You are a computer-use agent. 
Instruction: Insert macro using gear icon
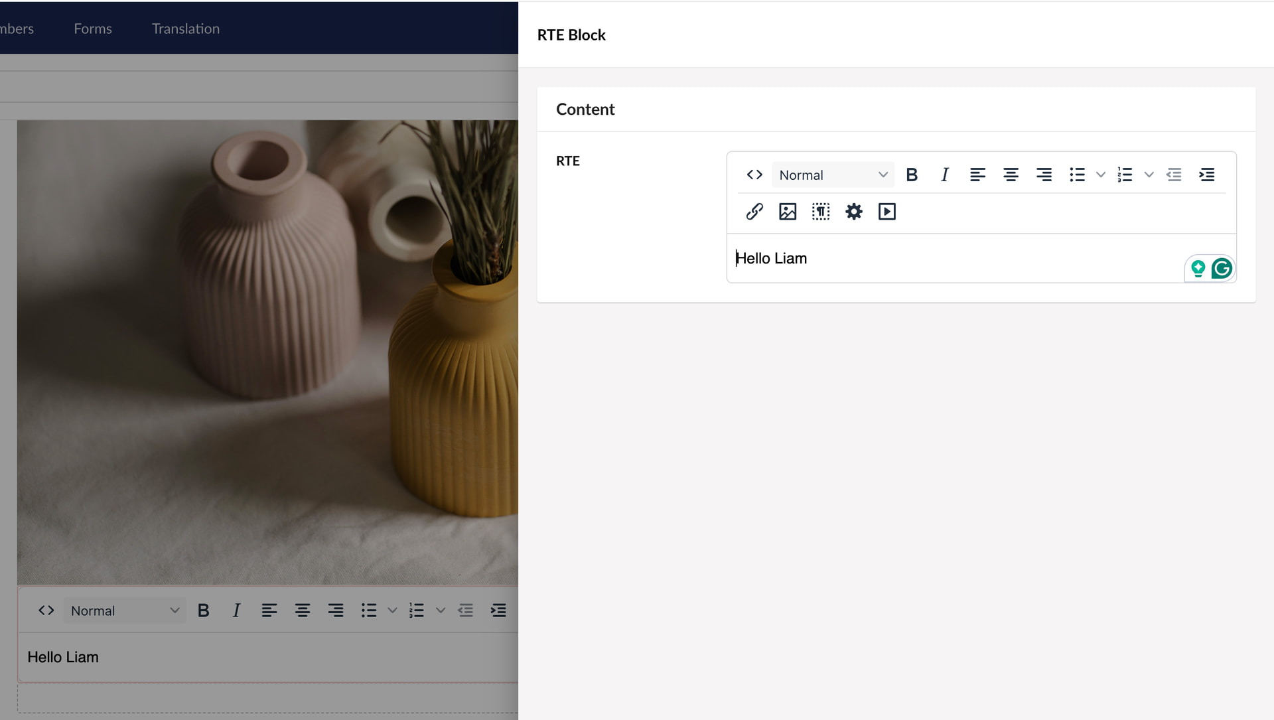(854, 212)
